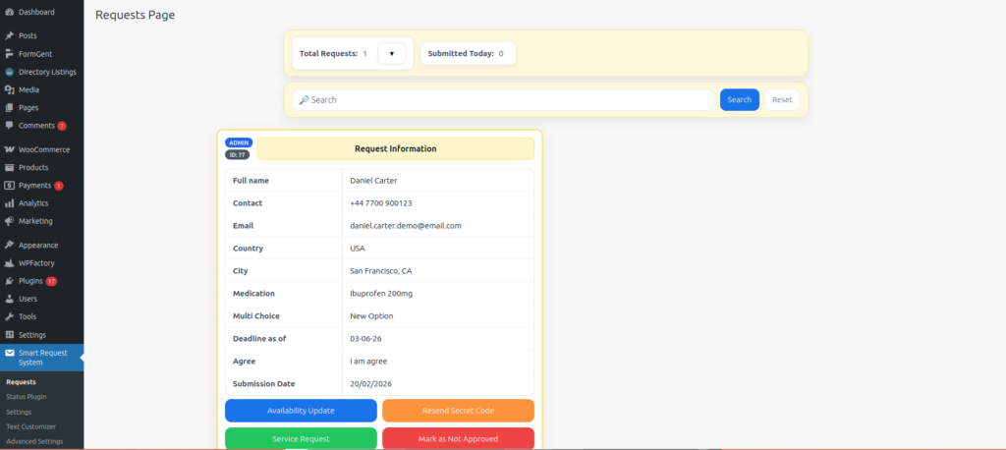Focus the Search input field
The width and height of the screenshot is (1006, 450).
tap(503, 100)
